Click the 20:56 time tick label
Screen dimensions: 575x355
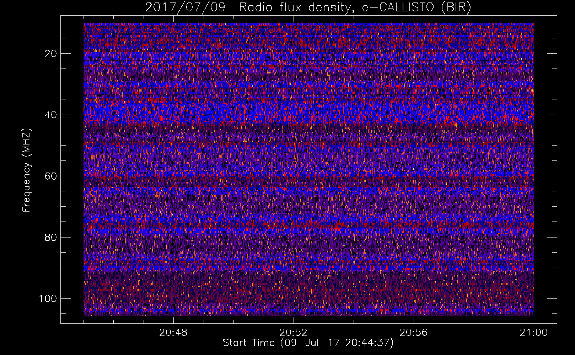pos(413,333)
